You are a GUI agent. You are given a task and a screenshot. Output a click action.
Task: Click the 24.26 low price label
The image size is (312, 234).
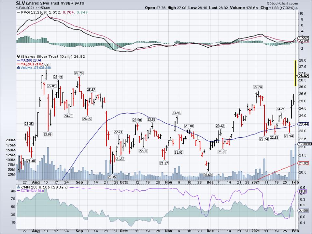point(68,116)
